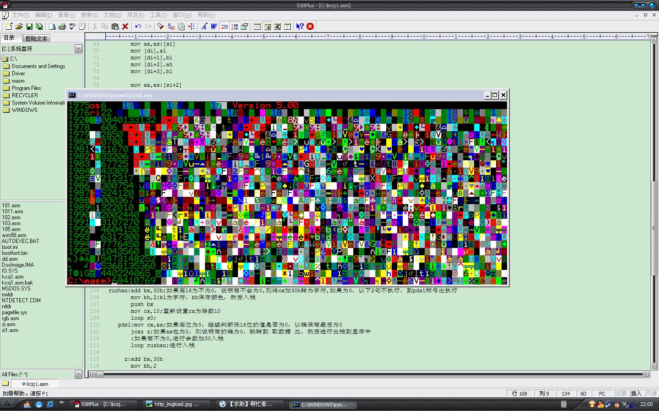Viewport: 659px width, 411px height.
Task: Toggle Auto Indent in the toolbar
Action: [x=224, y=26]
